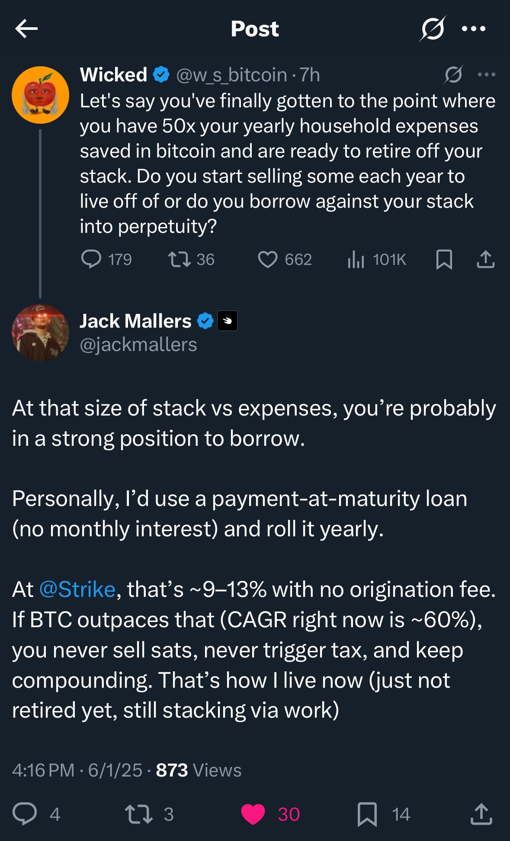The height and width of the screenshot is (841, 510).
Task: Tap the Strike affiliate badge
Action: (x=227, y=321)
